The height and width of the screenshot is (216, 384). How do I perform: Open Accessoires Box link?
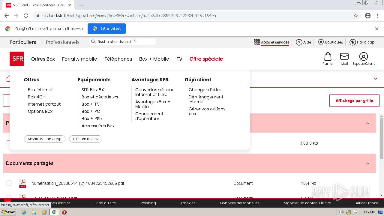(98, 126)
